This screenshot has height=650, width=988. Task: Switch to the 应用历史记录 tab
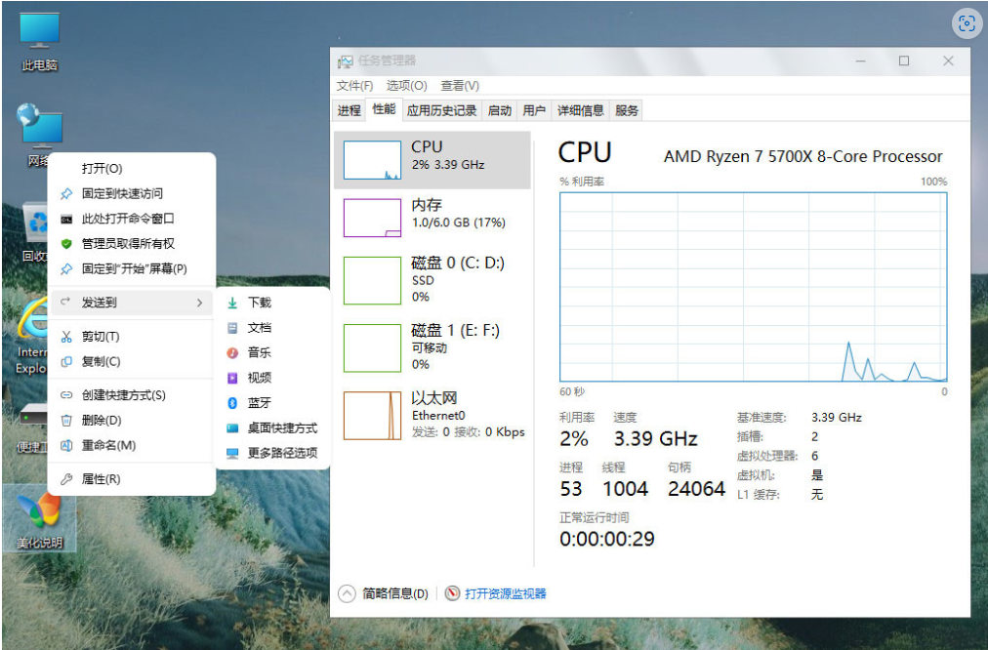[441, 111]
